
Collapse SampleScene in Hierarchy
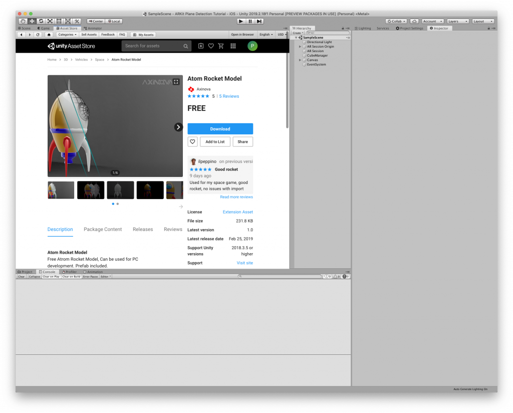pos(296,38)
